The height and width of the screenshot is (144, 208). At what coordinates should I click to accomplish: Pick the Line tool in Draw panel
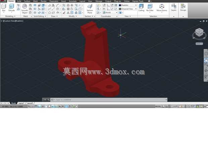tap(53, 9)
